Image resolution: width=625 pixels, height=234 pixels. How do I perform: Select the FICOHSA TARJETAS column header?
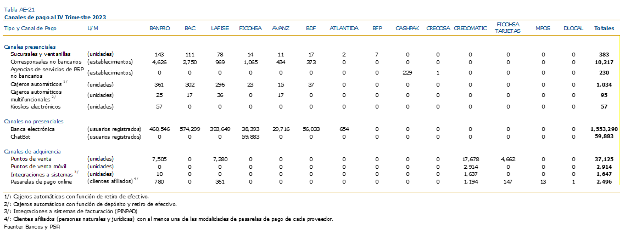point(508,28)
